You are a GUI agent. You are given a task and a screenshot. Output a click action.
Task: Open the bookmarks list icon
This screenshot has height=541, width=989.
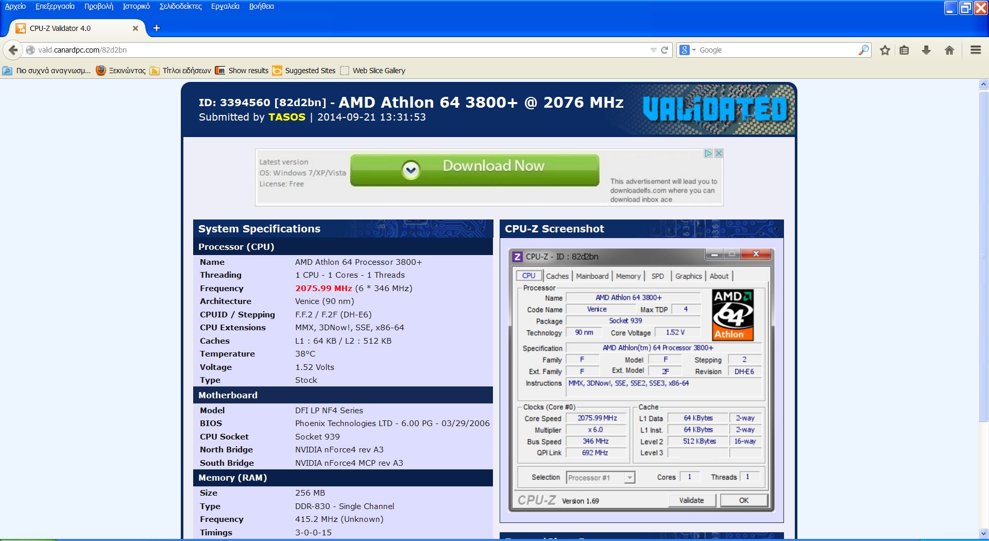tap(904, 50)
